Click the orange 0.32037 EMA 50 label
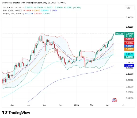 pyautogui.click(x=130, y=49)
